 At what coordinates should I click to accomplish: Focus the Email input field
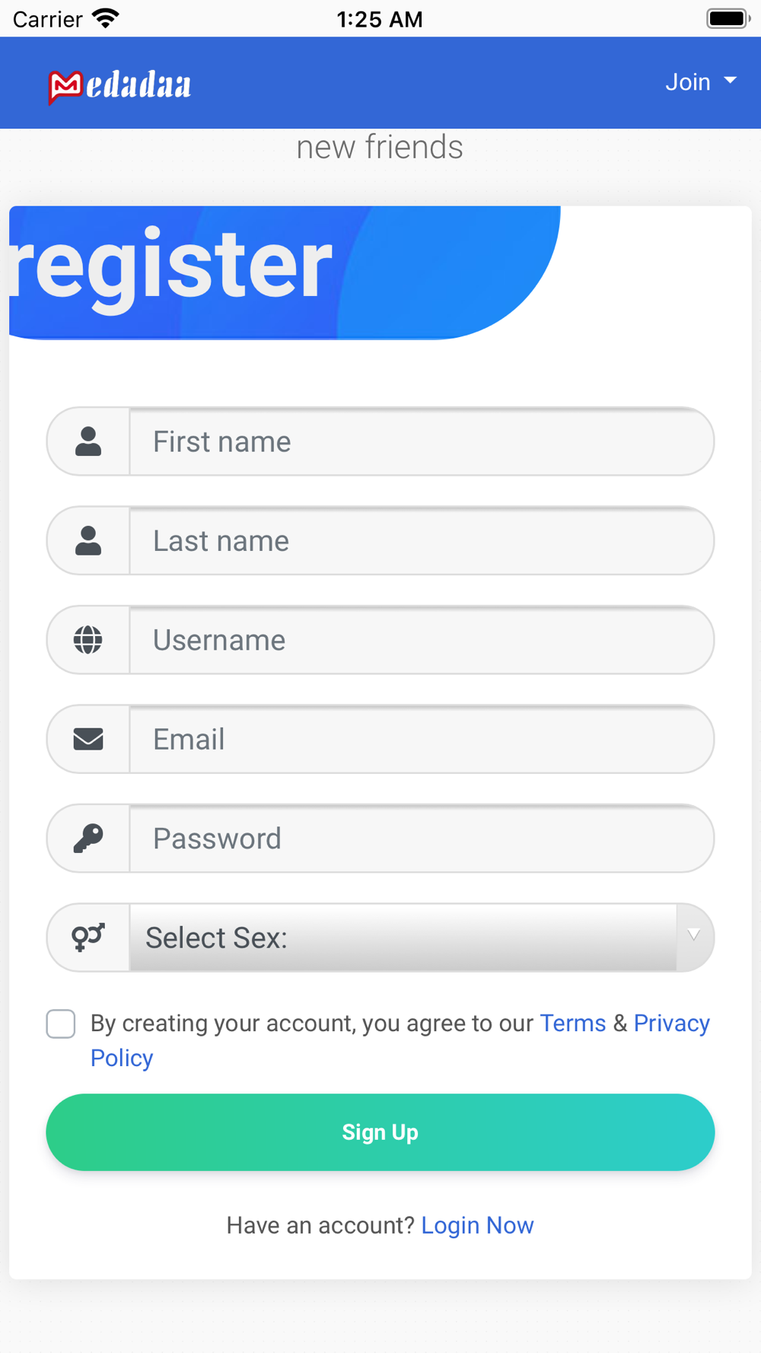coord(421,739)
